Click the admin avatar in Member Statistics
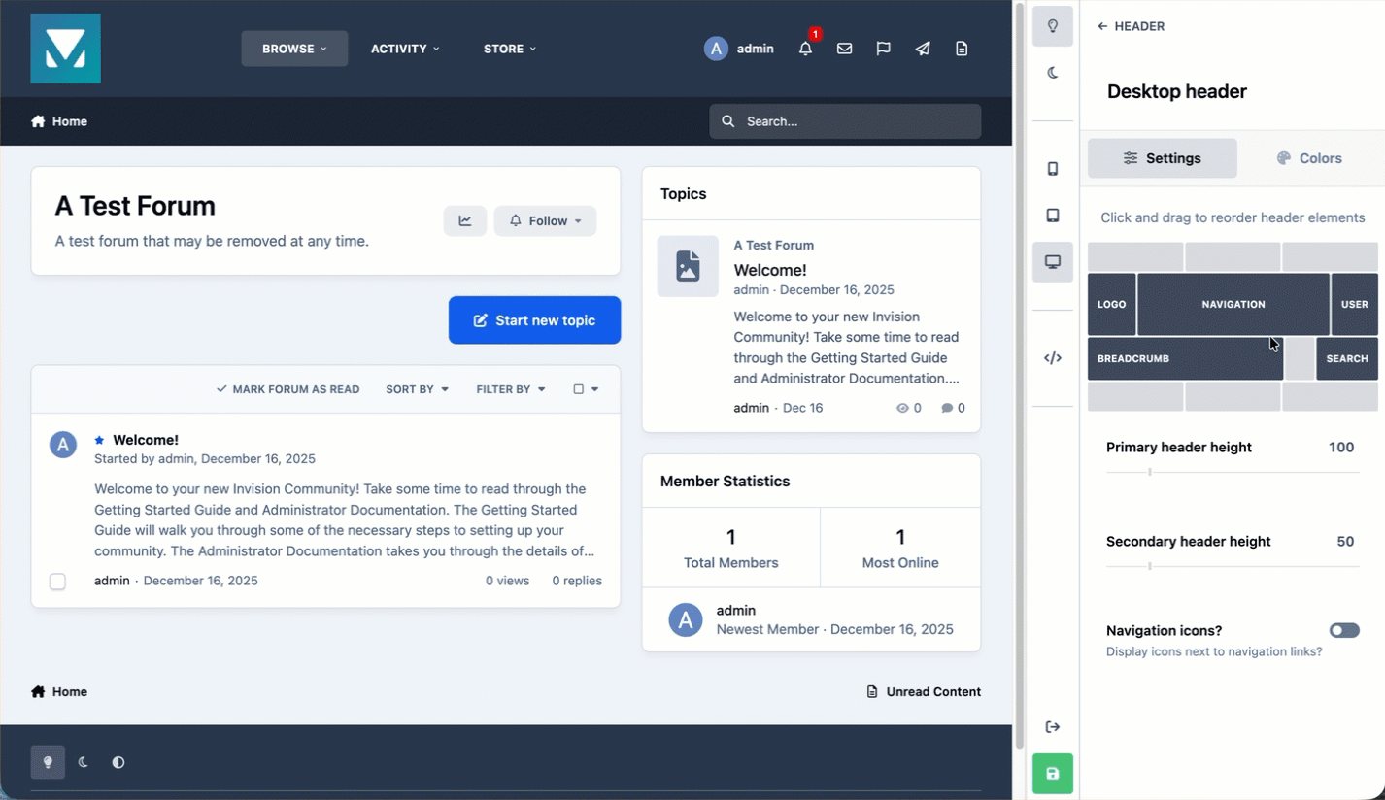Screen dimensions: 1385x800 coord(686,619)
